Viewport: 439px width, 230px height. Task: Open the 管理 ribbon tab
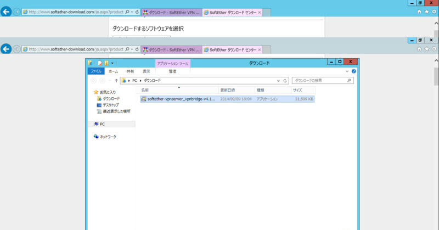tap(172, 71)
